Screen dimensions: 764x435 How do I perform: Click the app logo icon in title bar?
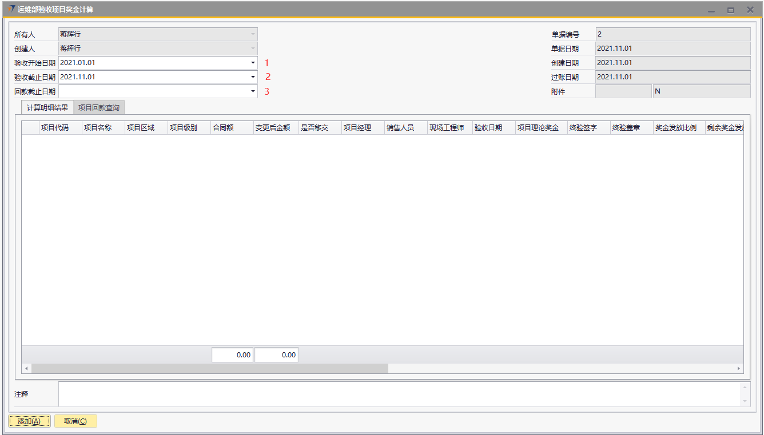click(x=11, y=9)
